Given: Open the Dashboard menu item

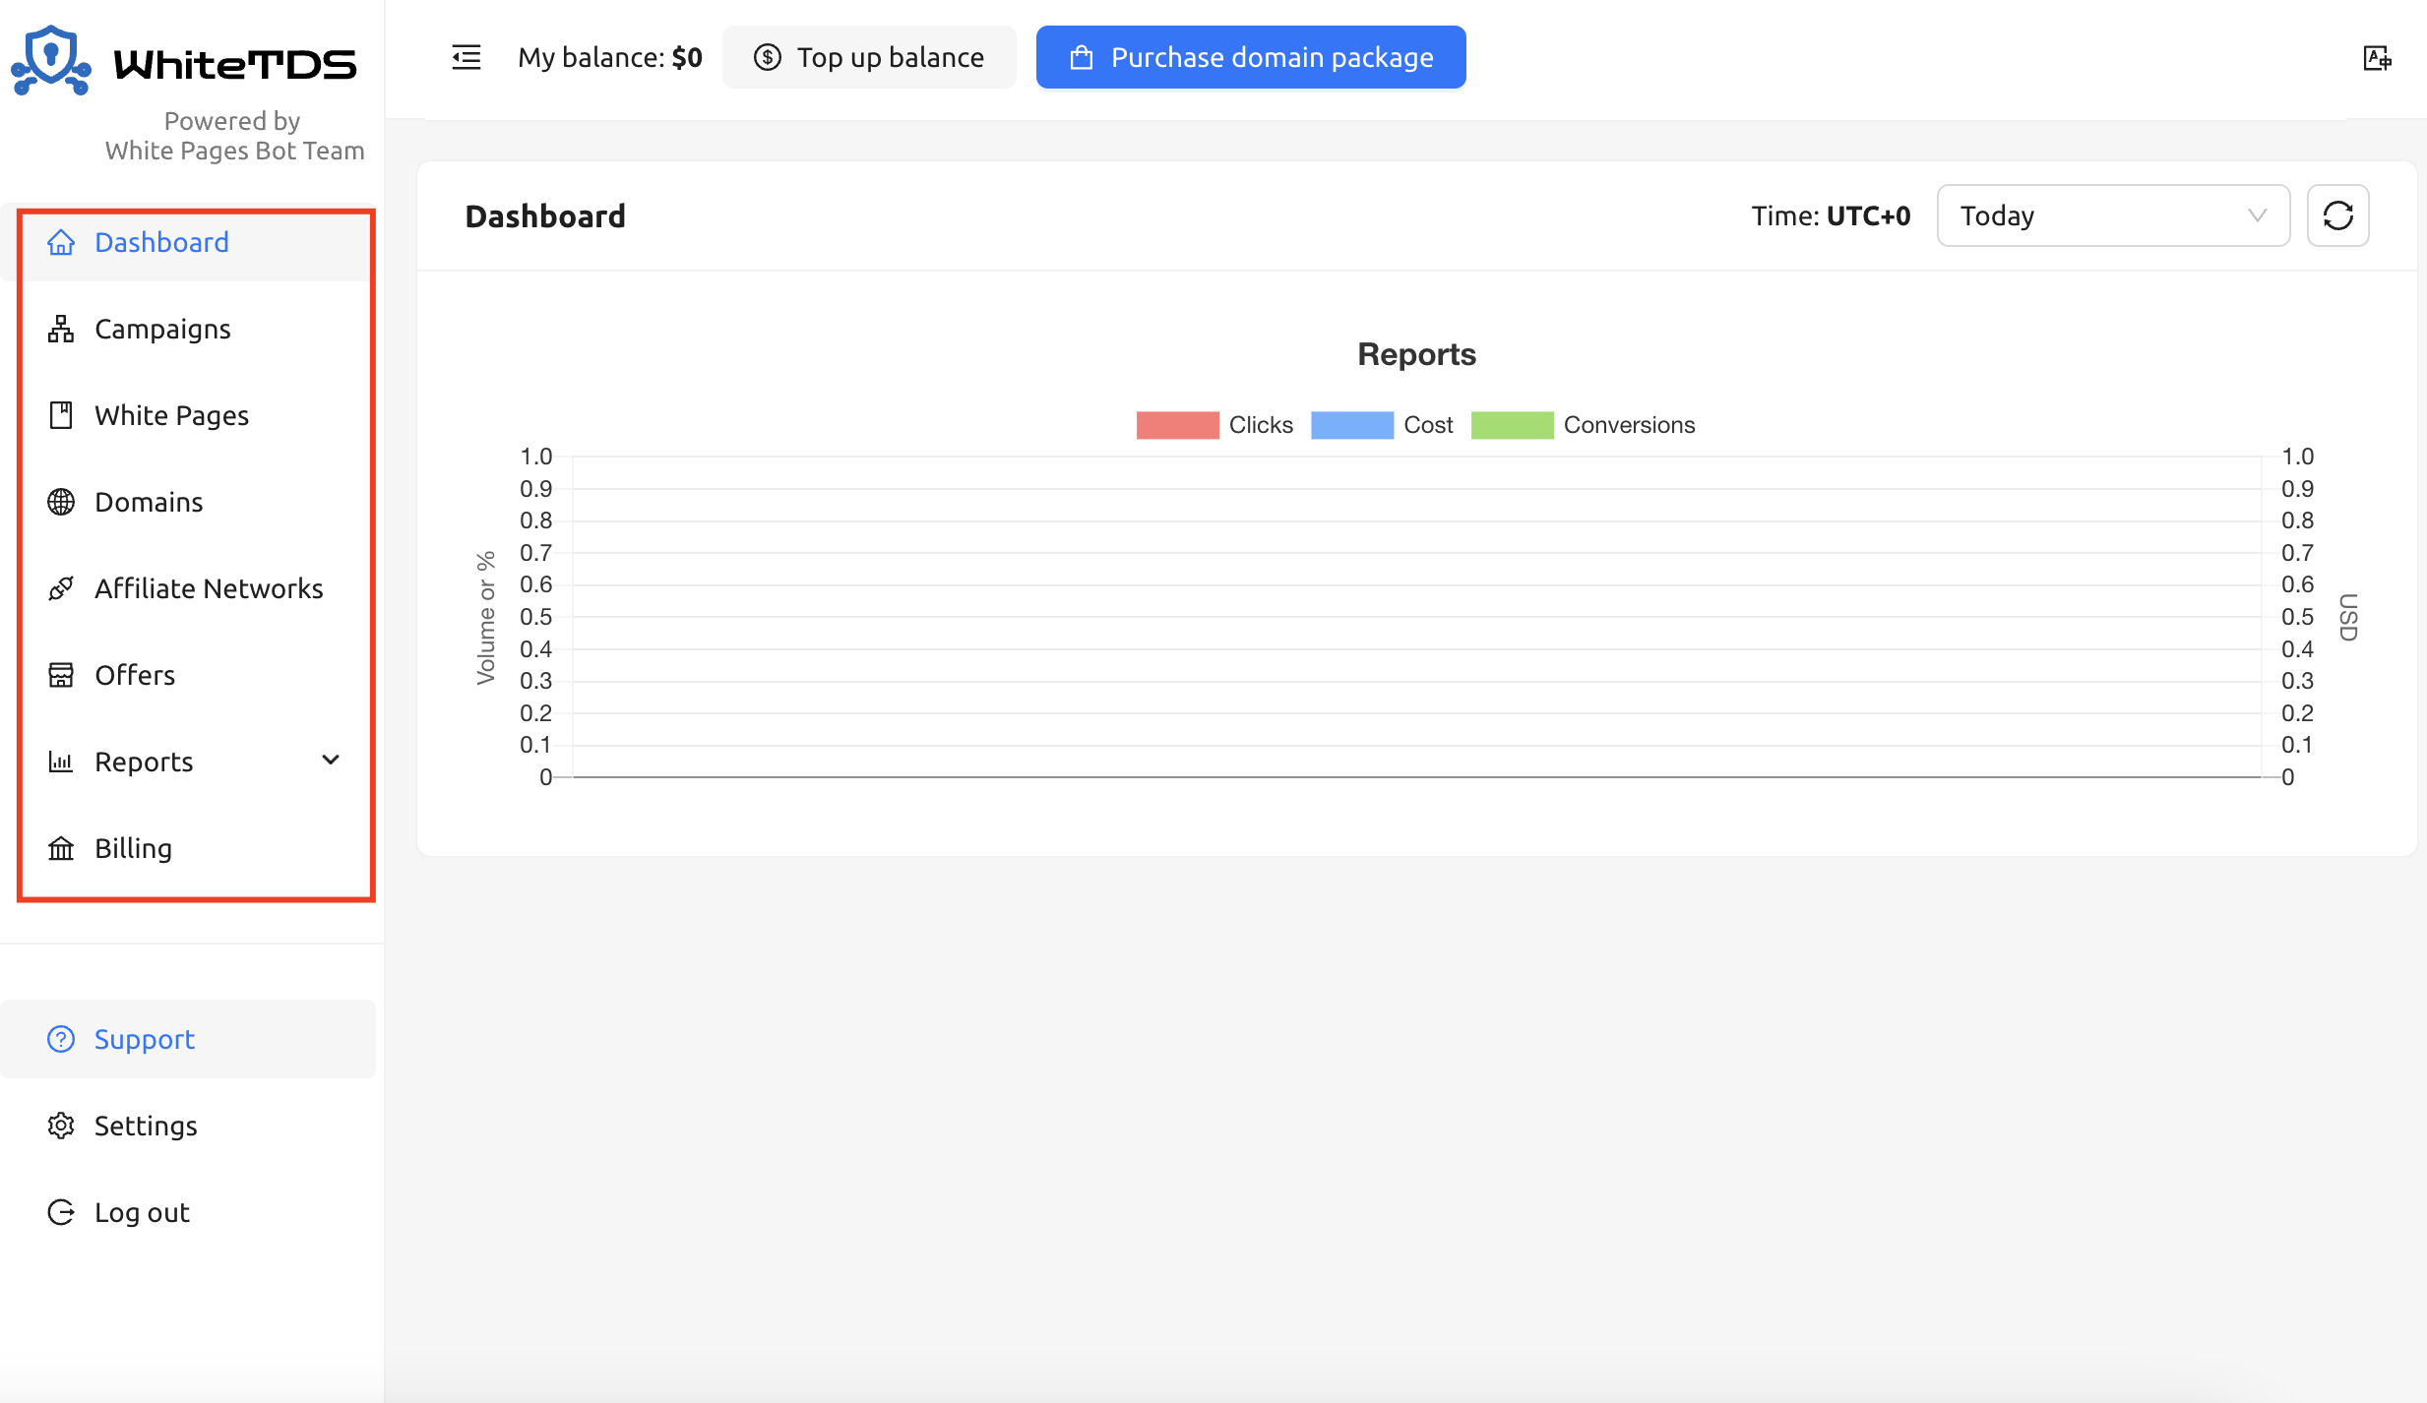Looking at the screenshot, I should coord(188,242).
